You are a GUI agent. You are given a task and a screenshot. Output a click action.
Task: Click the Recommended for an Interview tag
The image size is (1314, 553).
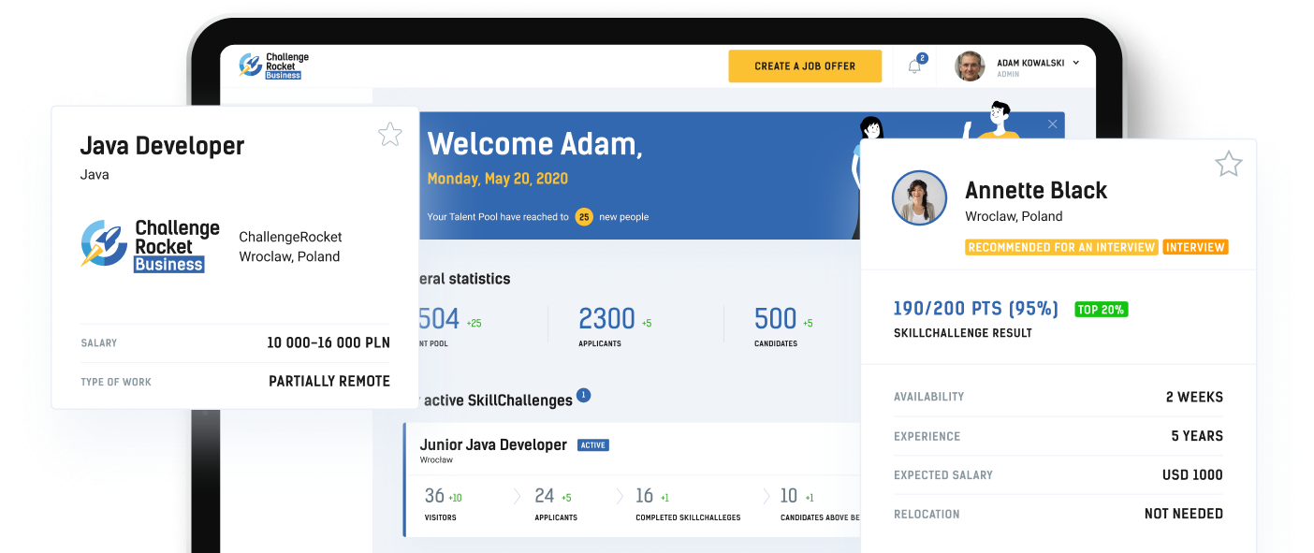1061,247
